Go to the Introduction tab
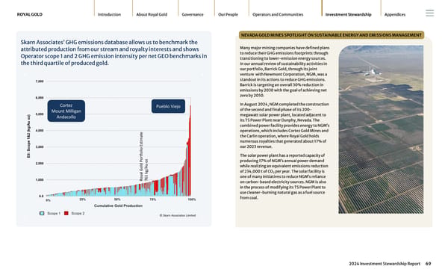Image resolution: width=448 pixels, height=272 pixels. coord(109,14)
